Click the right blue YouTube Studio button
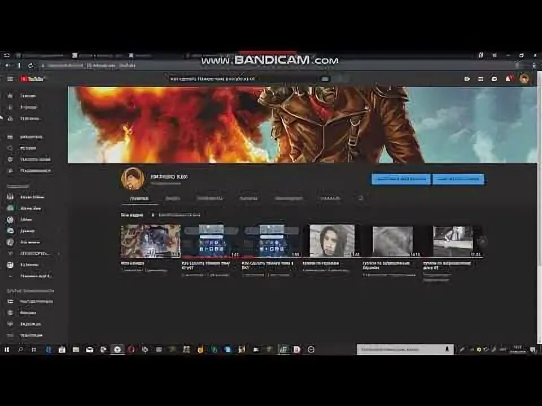Image resolution: width=542 pixels, height=406 pixels. click(x=458, y=179)
